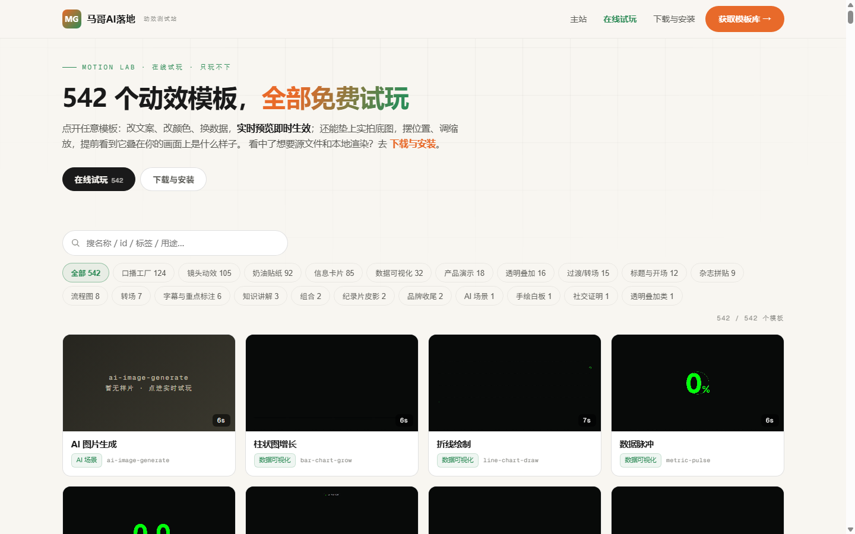Filter by 镜头动效 105
The width and height of the screenshot is (855, 534).
[x=209, y=273]
